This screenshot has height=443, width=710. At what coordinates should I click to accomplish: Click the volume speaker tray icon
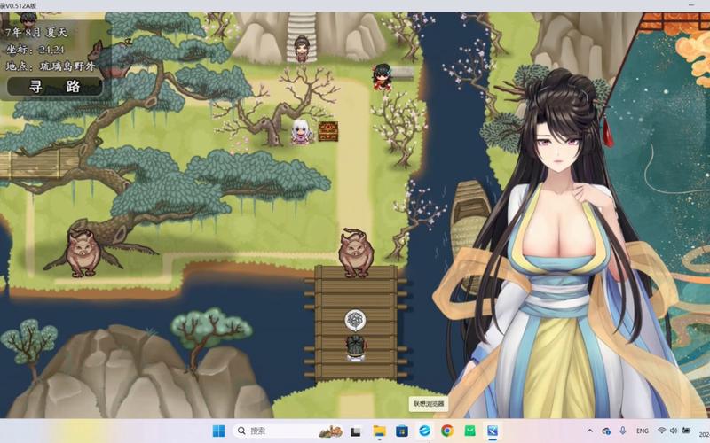[x=674, y=431]
